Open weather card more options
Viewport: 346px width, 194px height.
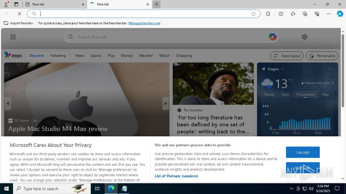click(330, 69)
